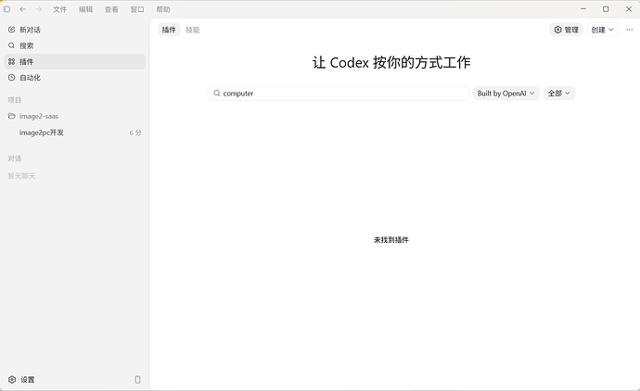Image resolution: width=640 pixels, height=391 pixels.
Task: Start a 新对话 from the sidebar
Action: point(75,30)
